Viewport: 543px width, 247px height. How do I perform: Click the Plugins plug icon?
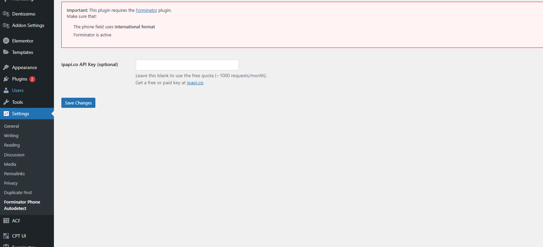click(6, 79)
